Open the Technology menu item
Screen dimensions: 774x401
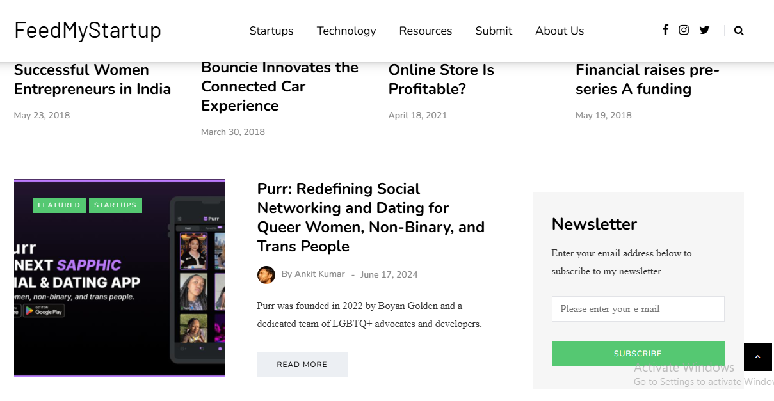pos(346,31)
